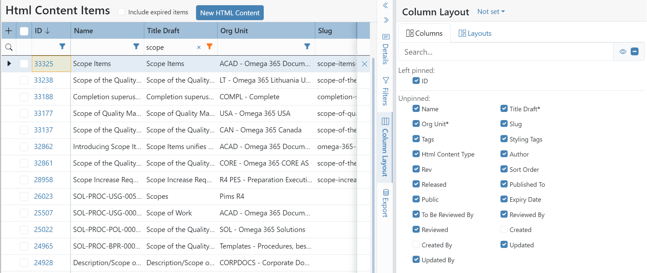Screen dimensions: 647x273
Task: Uncheck the Styling Tags column checkbox
Action: [504, 139]
